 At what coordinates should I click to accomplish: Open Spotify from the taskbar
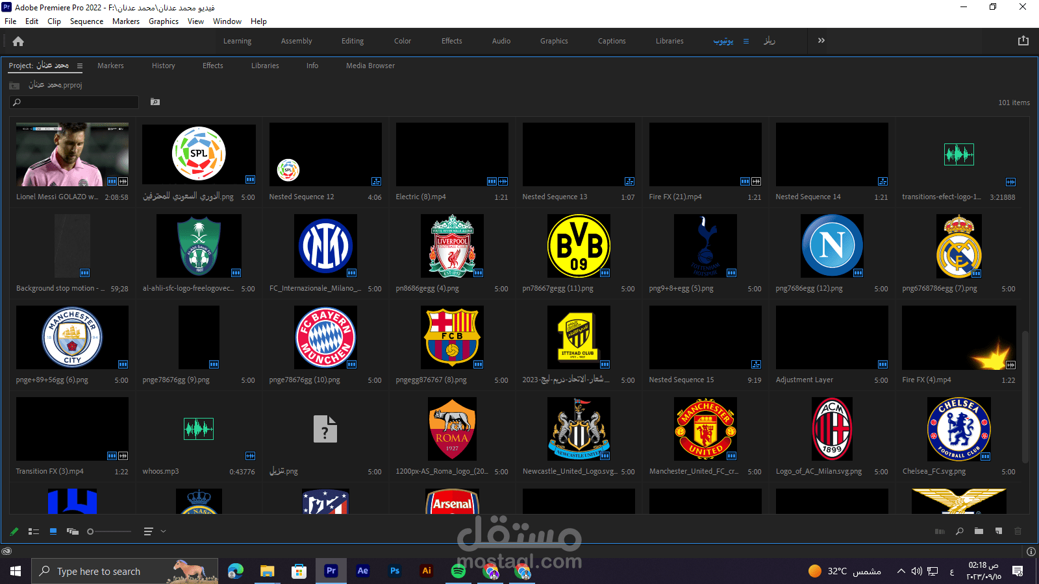(458, 571)
